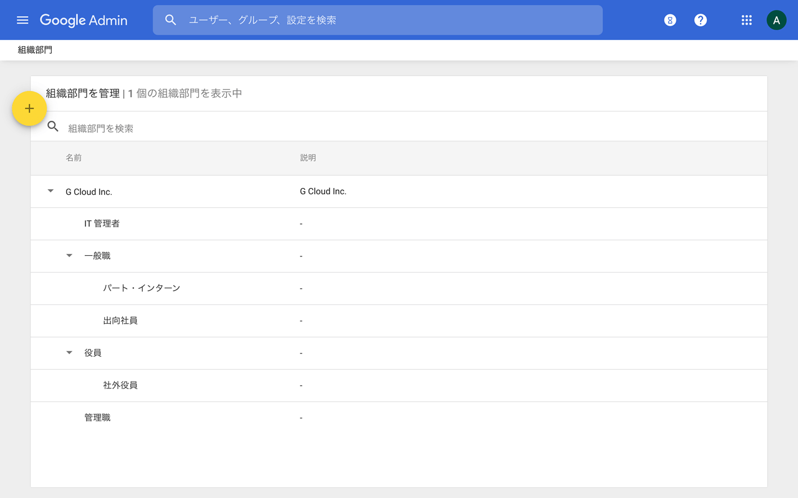798x498 pixels.
Task: Focus the ユーザー、グループ、設定を検索 search field
Action: pyautogui.click(x=378, y=20)
